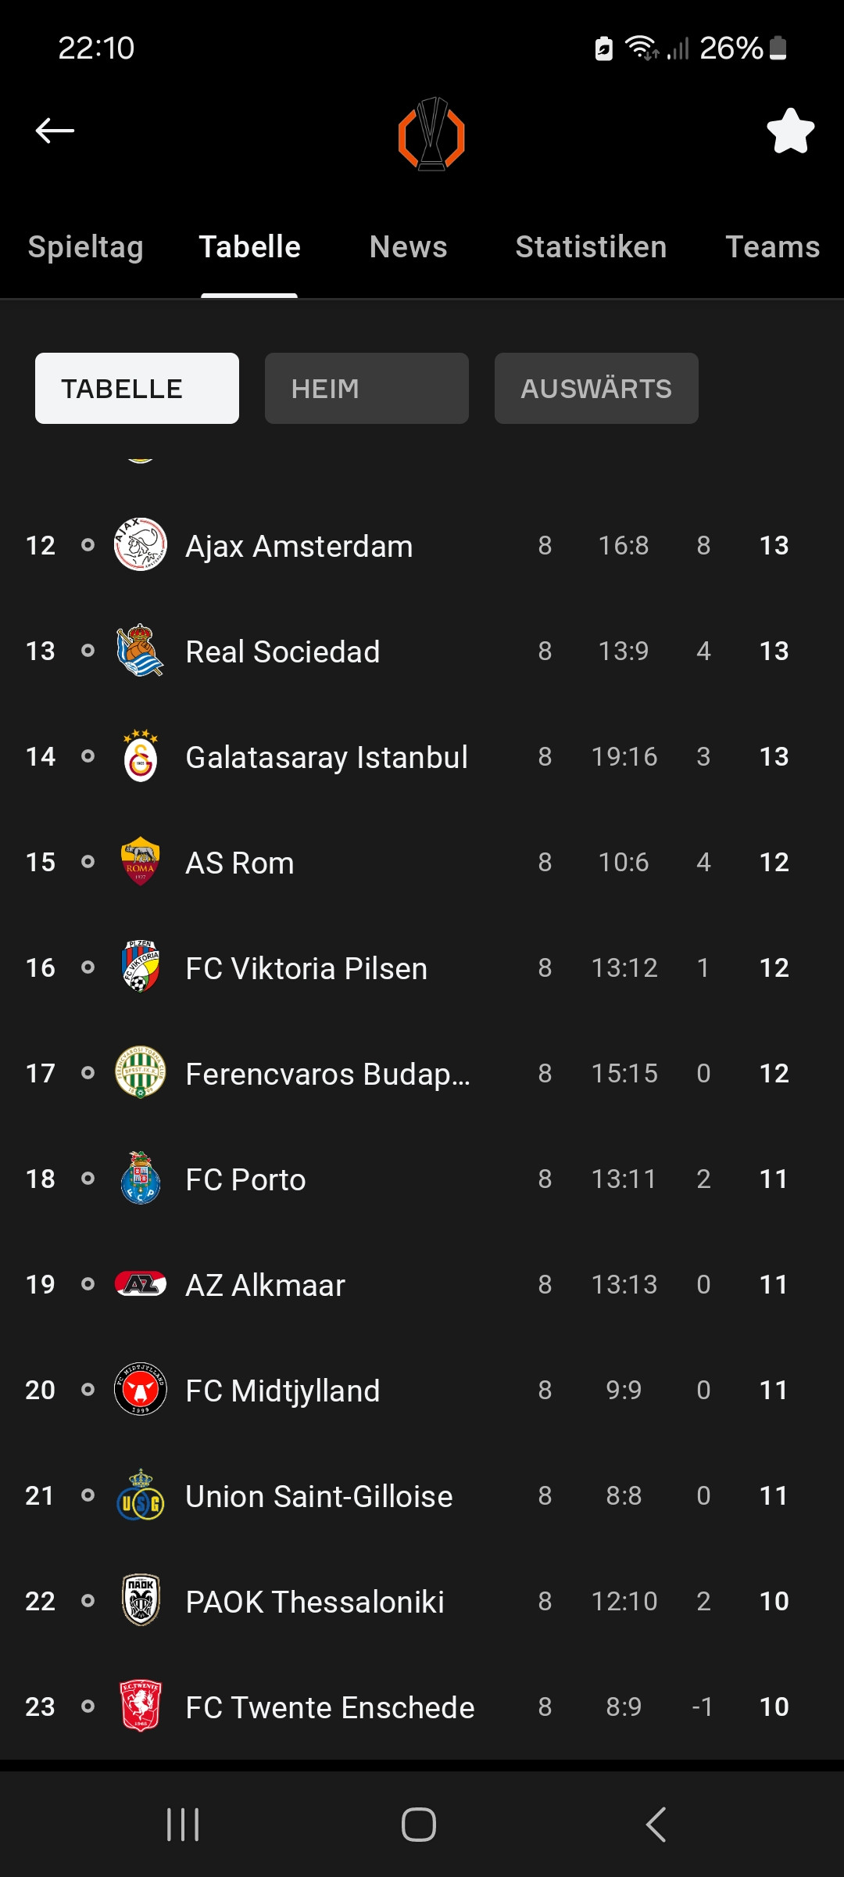Go to the Teams tab
This screenshot has width=844, height=1877.
click(x=772, y=247)
